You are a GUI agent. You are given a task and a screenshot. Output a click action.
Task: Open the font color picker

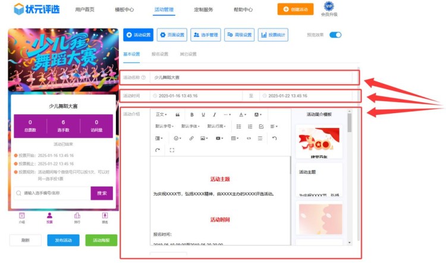[x=243, y=114]
